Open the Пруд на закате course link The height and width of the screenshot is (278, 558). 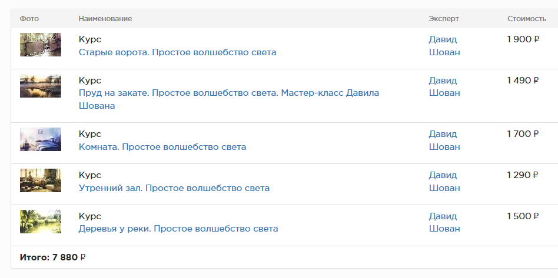pos(228,93)
